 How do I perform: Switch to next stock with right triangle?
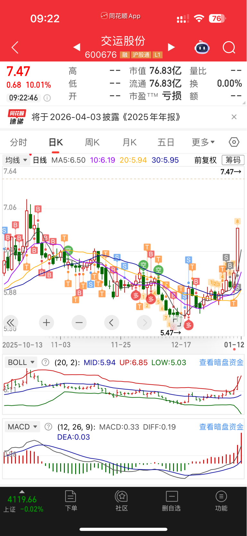click(x=172, y=47)
